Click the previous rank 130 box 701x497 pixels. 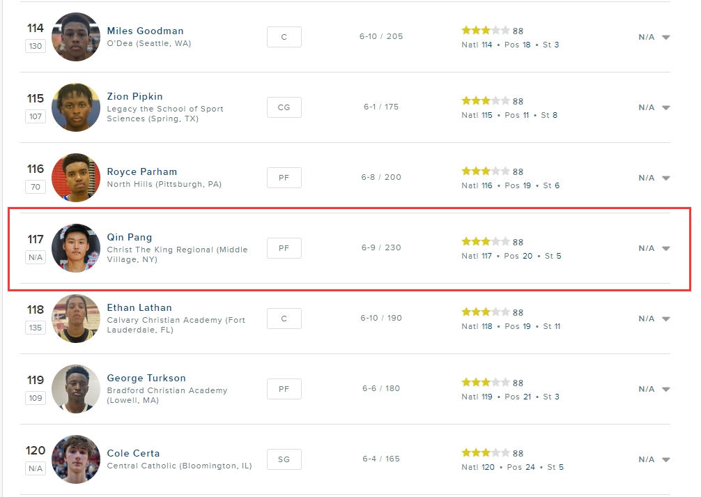coord(36,46)
